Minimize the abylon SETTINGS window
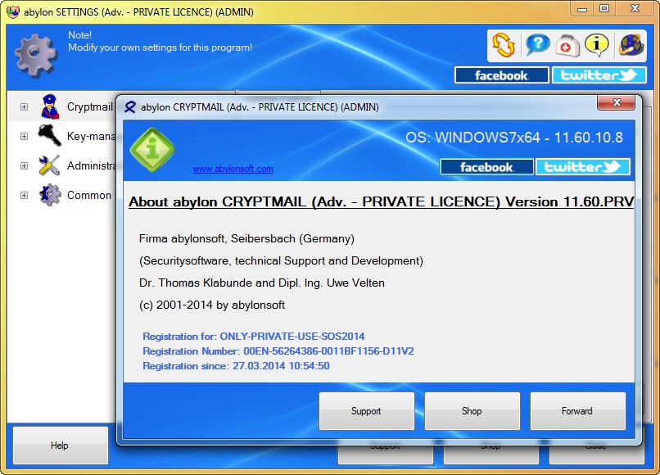 click(582, 8)
